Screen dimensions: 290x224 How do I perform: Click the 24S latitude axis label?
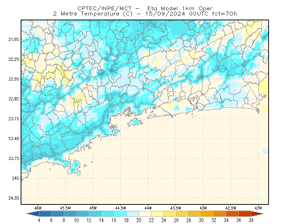pyautogui.click(x=16, y=178)
